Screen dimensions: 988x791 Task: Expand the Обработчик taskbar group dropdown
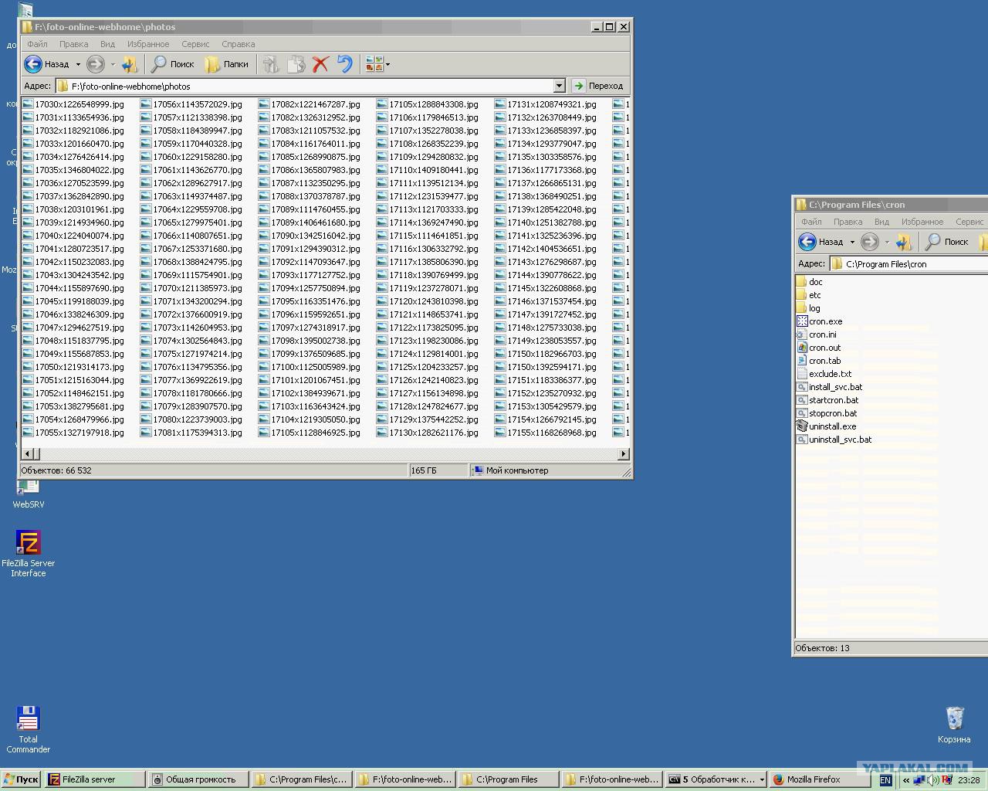[762, 780]
